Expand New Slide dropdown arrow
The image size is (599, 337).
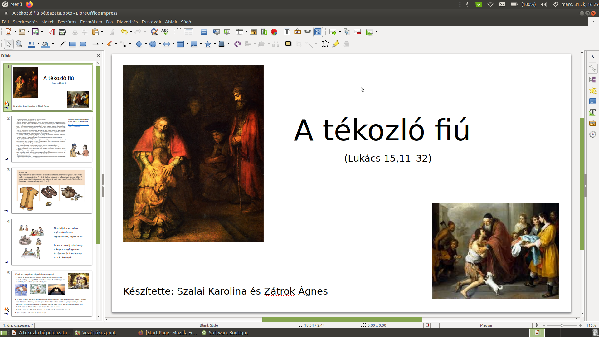(340, 32)
